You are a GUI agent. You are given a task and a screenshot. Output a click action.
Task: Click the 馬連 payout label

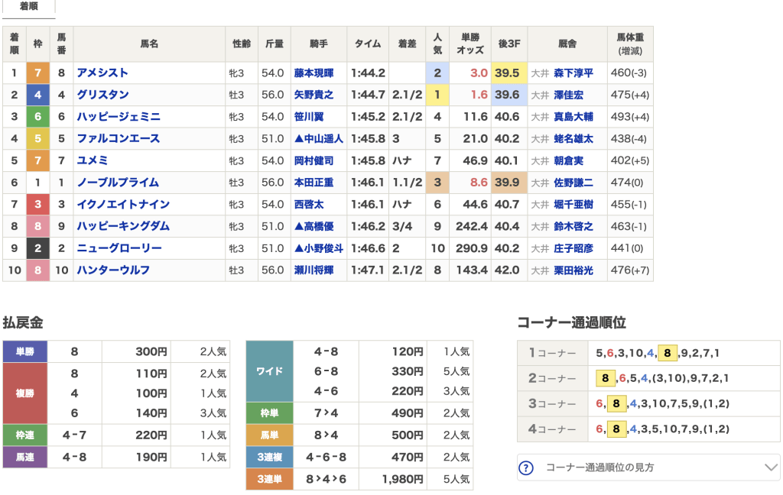[x=25, y=457]
